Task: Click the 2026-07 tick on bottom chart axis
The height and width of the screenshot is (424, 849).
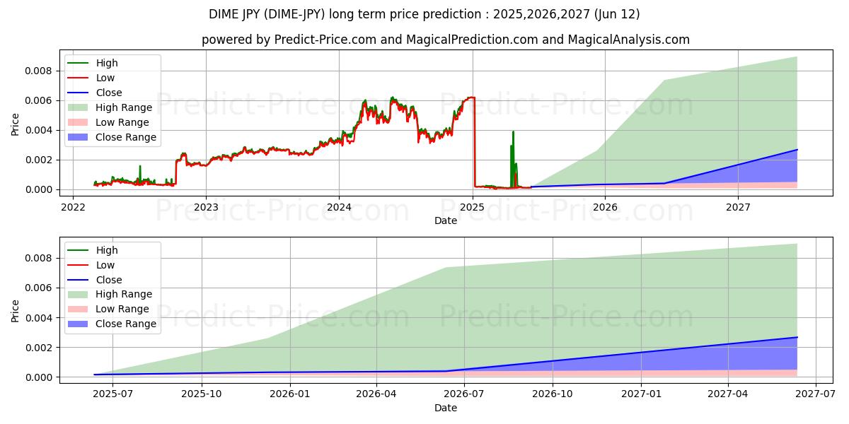Action: click(x=463, y=394)
